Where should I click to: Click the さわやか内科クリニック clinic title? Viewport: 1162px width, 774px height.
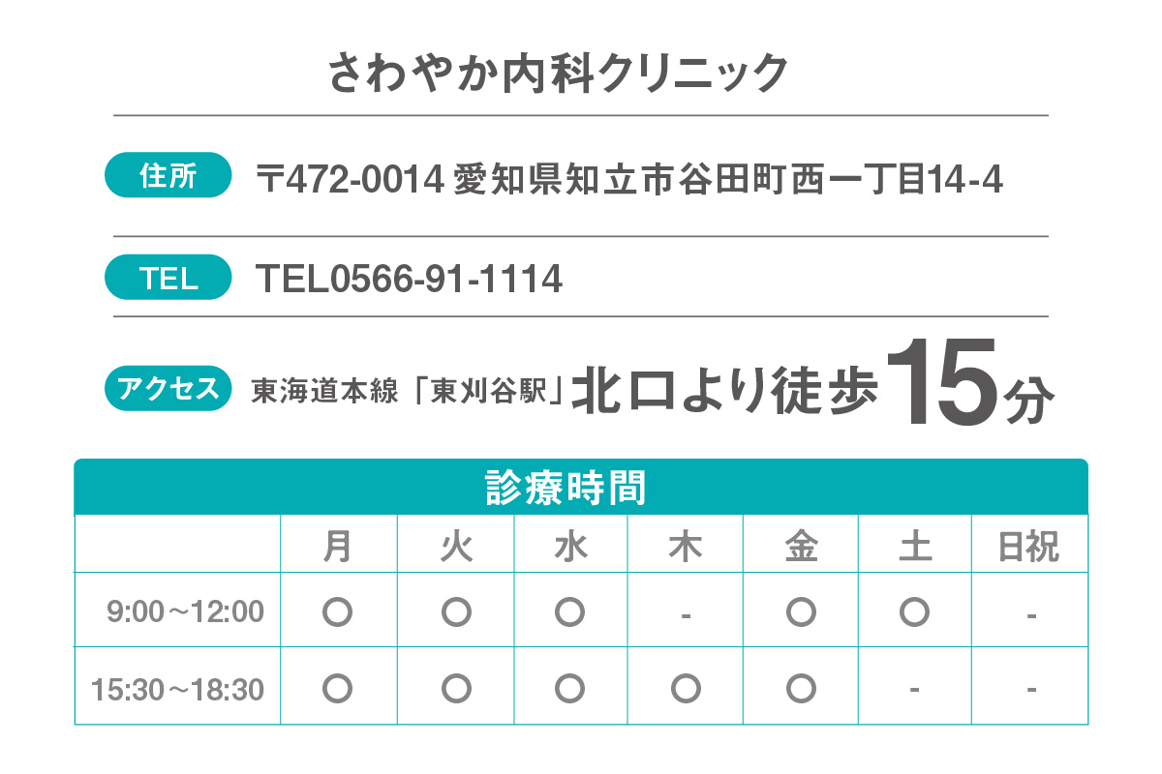tap(559, 73)
